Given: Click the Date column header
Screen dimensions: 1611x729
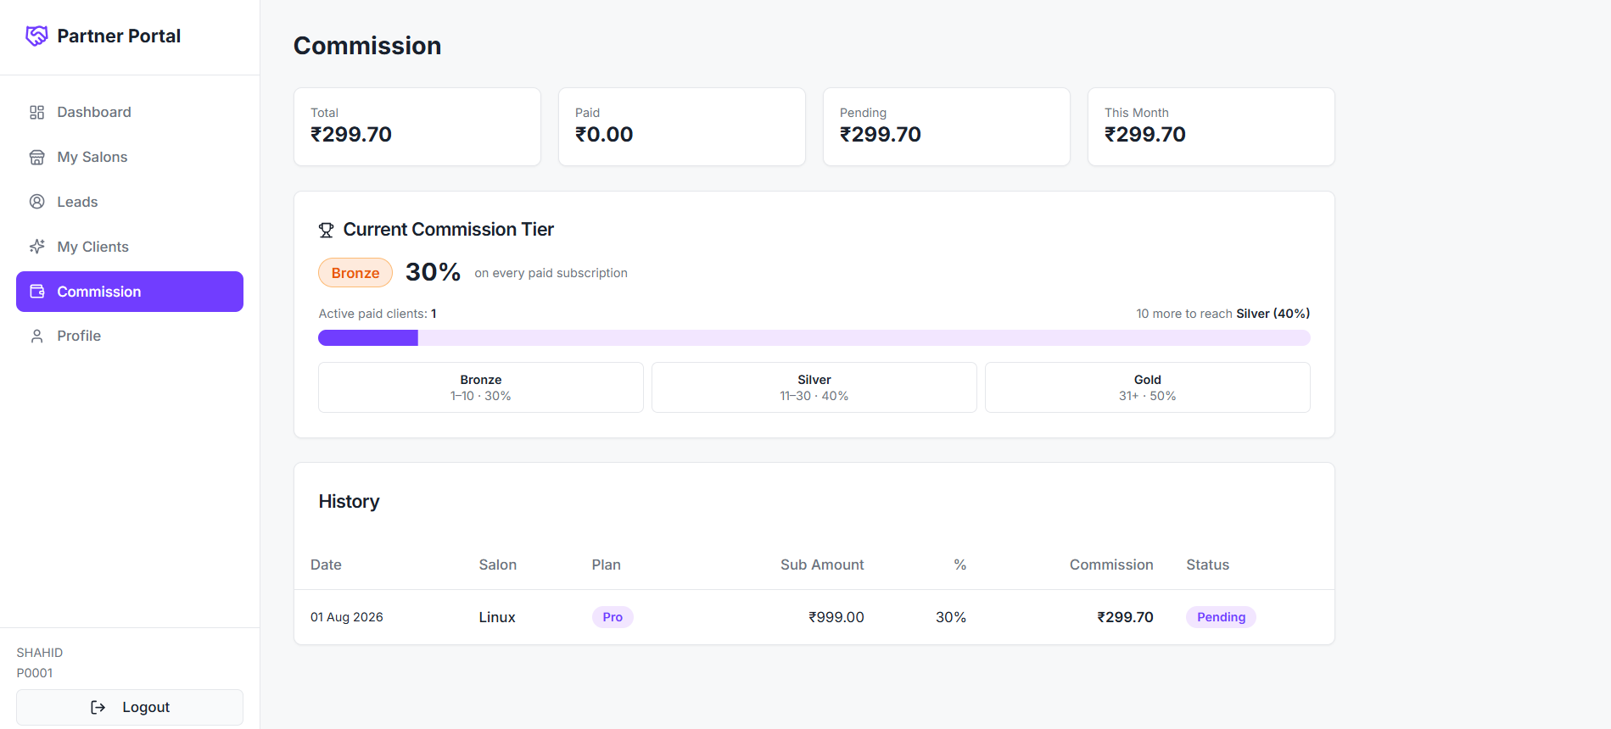Looking at the screenshot, I should tap(326, 565).
